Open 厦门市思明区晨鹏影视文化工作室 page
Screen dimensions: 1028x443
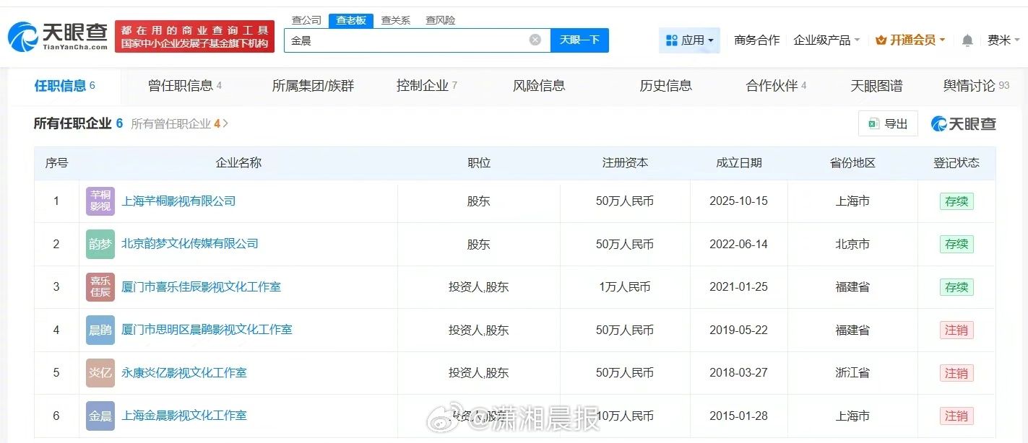pos(207,330)
